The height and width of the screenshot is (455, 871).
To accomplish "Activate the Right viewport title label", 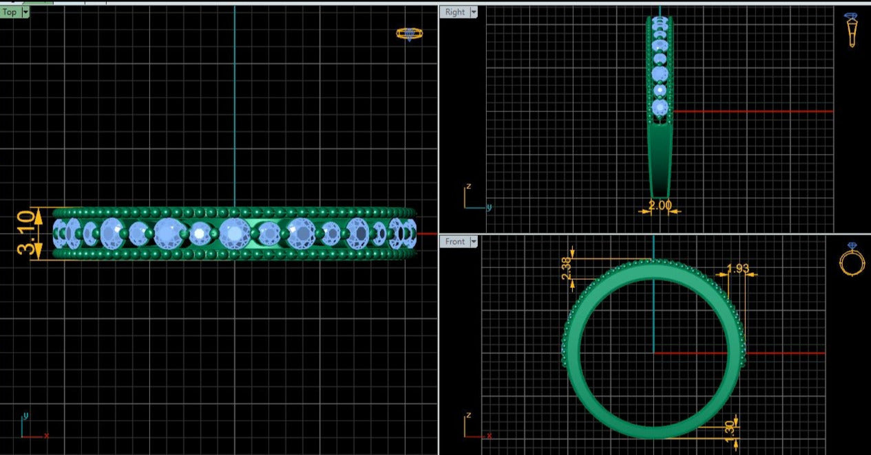I will tap(454, 12).
